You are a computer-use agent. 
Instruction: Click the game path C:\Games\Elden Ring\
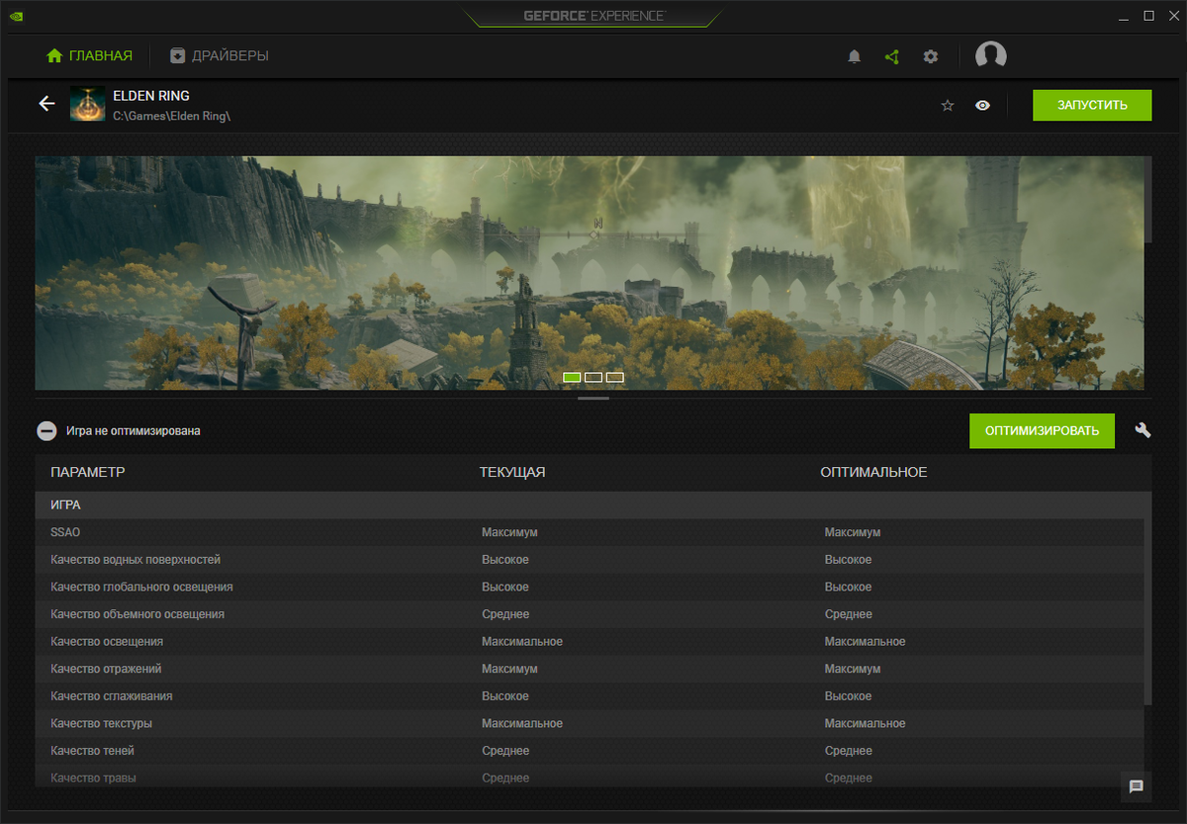[x=172, y=117]
